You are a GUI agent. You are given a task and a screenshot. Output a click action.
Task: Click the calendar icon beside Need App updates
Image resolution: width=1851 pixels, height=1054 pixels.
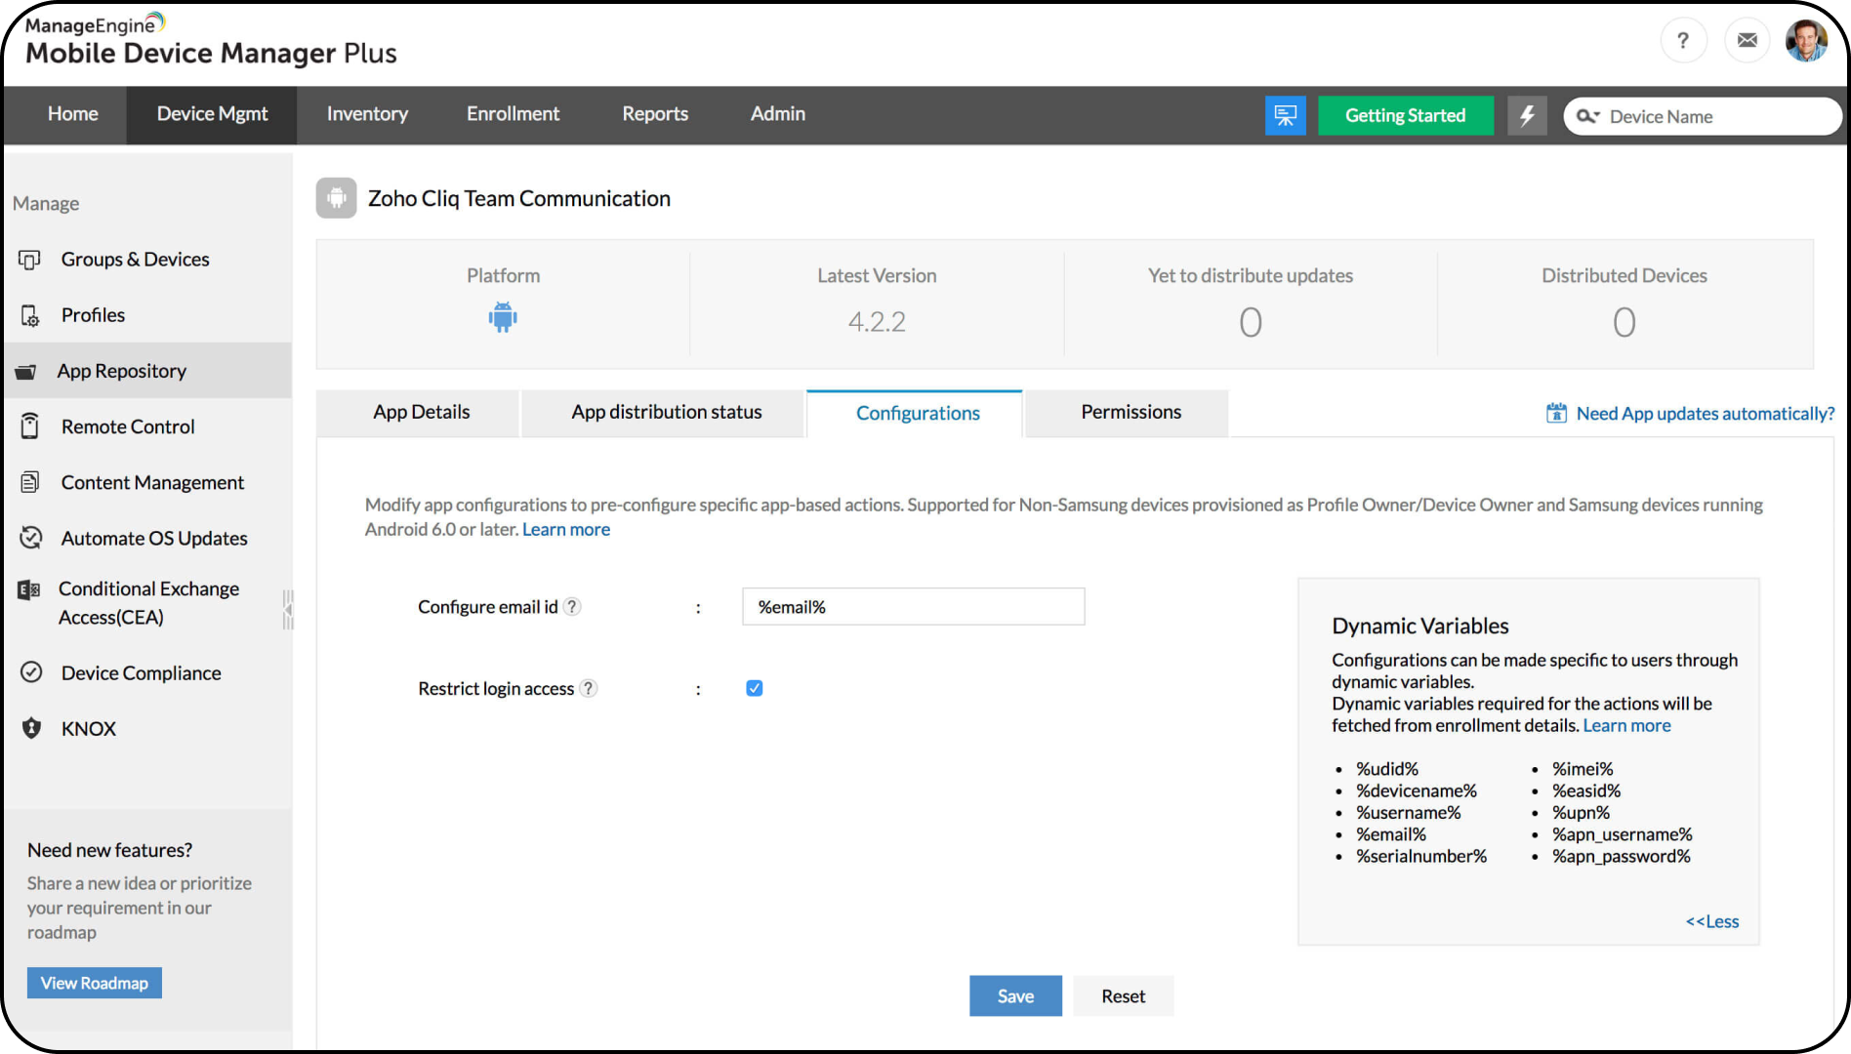pyautogui.click(x=1556, y=413)
